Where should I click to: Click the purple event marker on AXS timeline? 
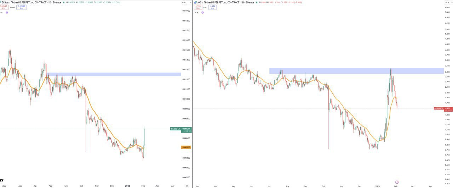click(397, 182)
